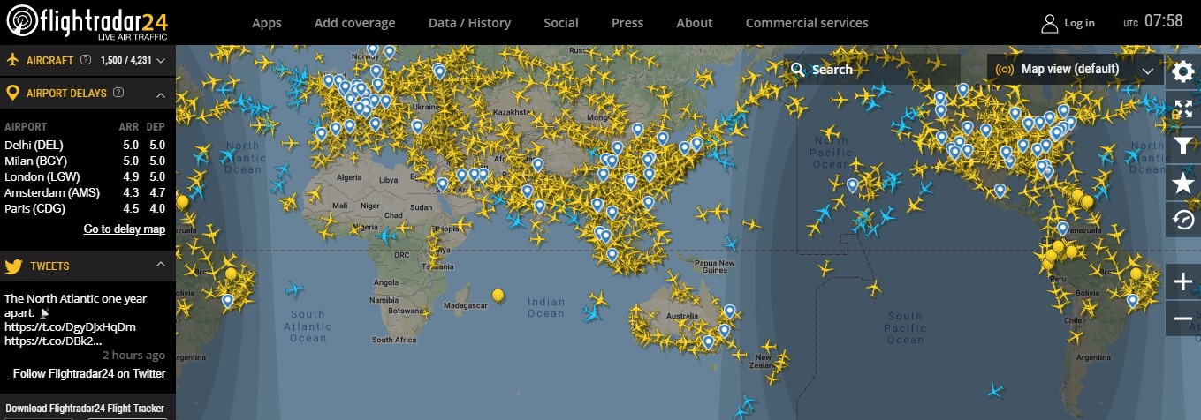Select the Paris (CDG) airport row
This screenshot has width=1201, height=420.
pyautogui.click(x=86, y=208)
